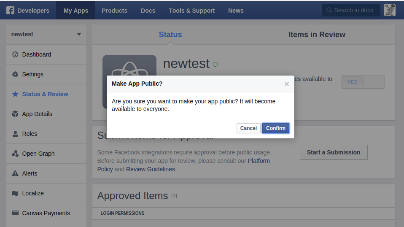Screen dimensions: 404x227
Task: Click the search magnifier icon
Action: click(x=329, y=10)
